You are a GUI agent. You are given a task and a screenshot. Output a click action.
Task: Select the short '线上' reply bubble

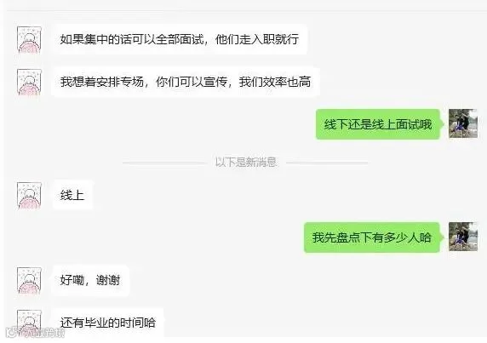72,195
